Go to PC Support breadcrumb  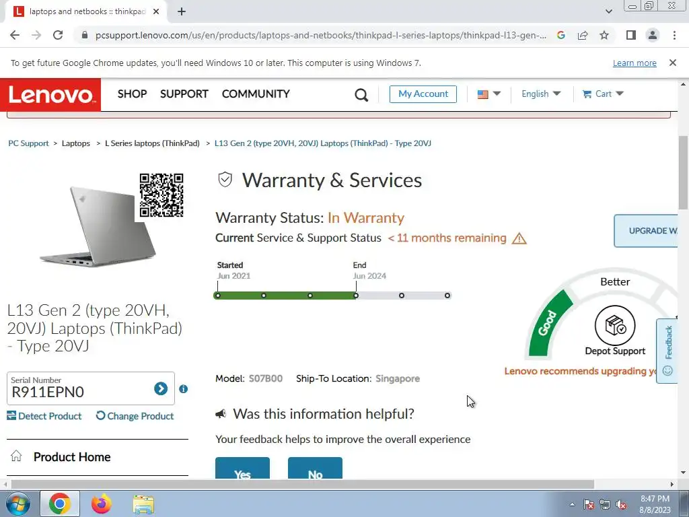click(x=28, y=143)
